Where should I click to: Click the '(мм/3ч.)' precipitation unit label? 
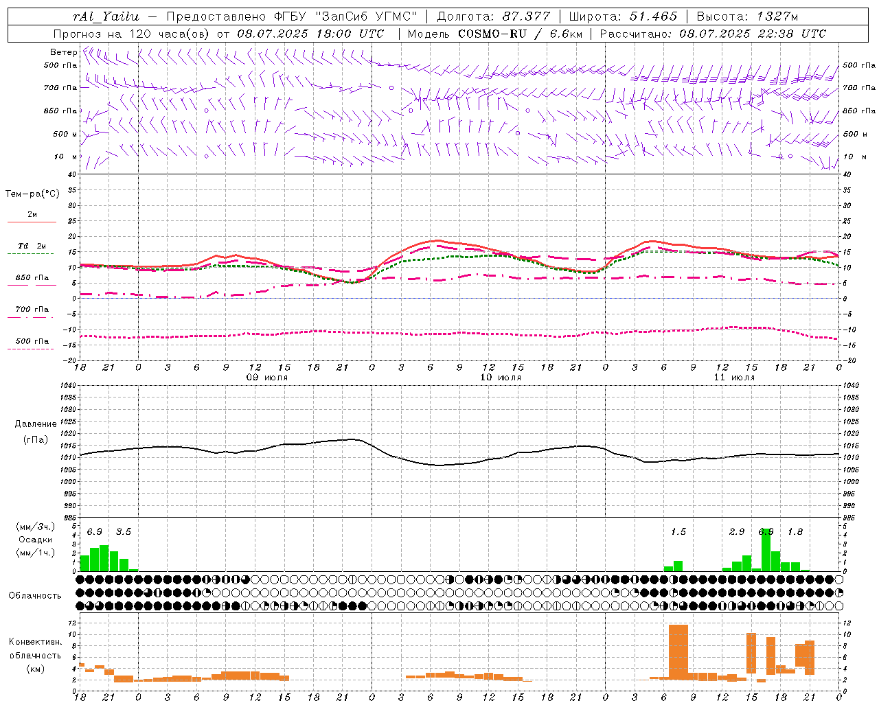(x=36, y=527)
